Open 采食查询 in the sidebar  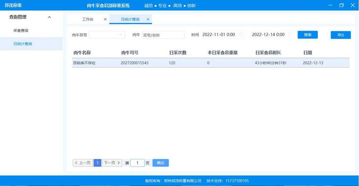point(21,31)
